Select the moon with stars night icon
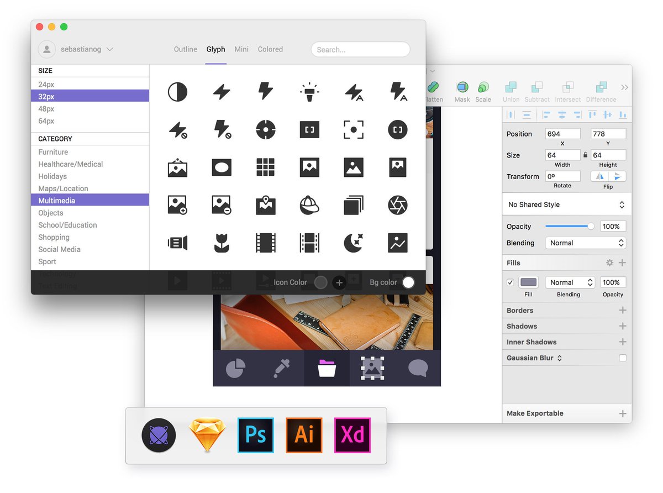This screenshot has width=663, height=493. [x=354, y=243]
